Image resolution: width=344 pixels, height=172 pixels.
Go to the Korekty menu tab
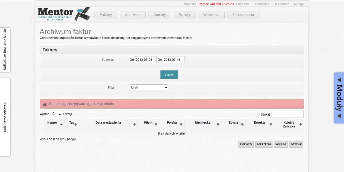[160, 15]
